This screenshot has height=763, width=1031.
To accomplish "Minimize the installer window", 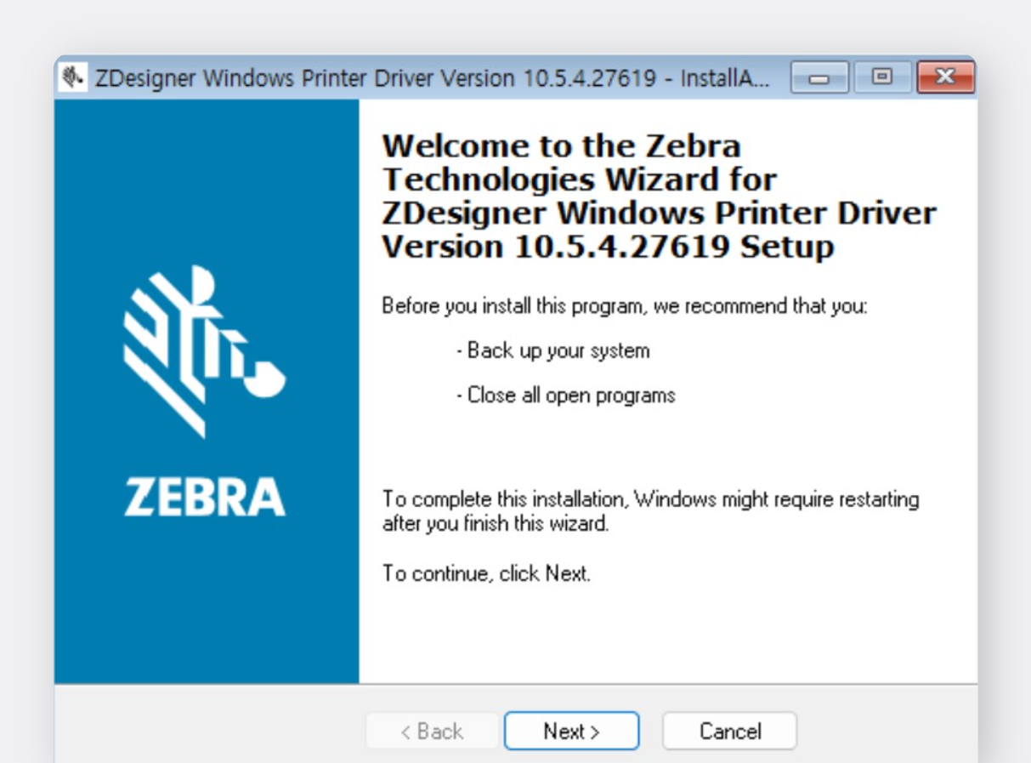I will pos(819,78).
